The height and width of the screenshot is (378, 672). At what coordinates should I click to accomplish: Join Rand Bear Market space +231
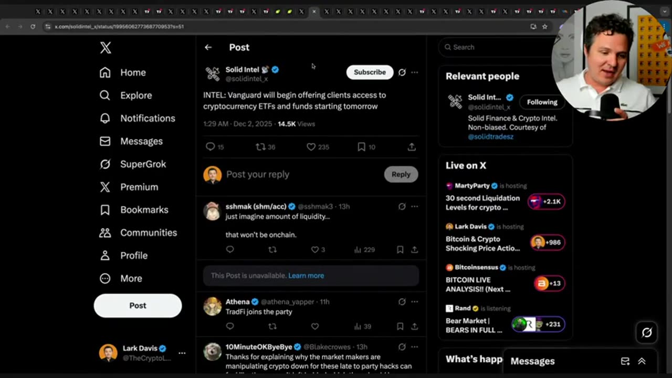[539, 324]
